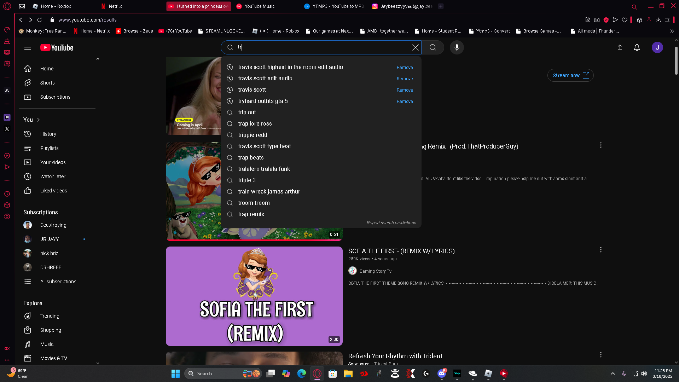Open Discord from the taskbar

442,374
